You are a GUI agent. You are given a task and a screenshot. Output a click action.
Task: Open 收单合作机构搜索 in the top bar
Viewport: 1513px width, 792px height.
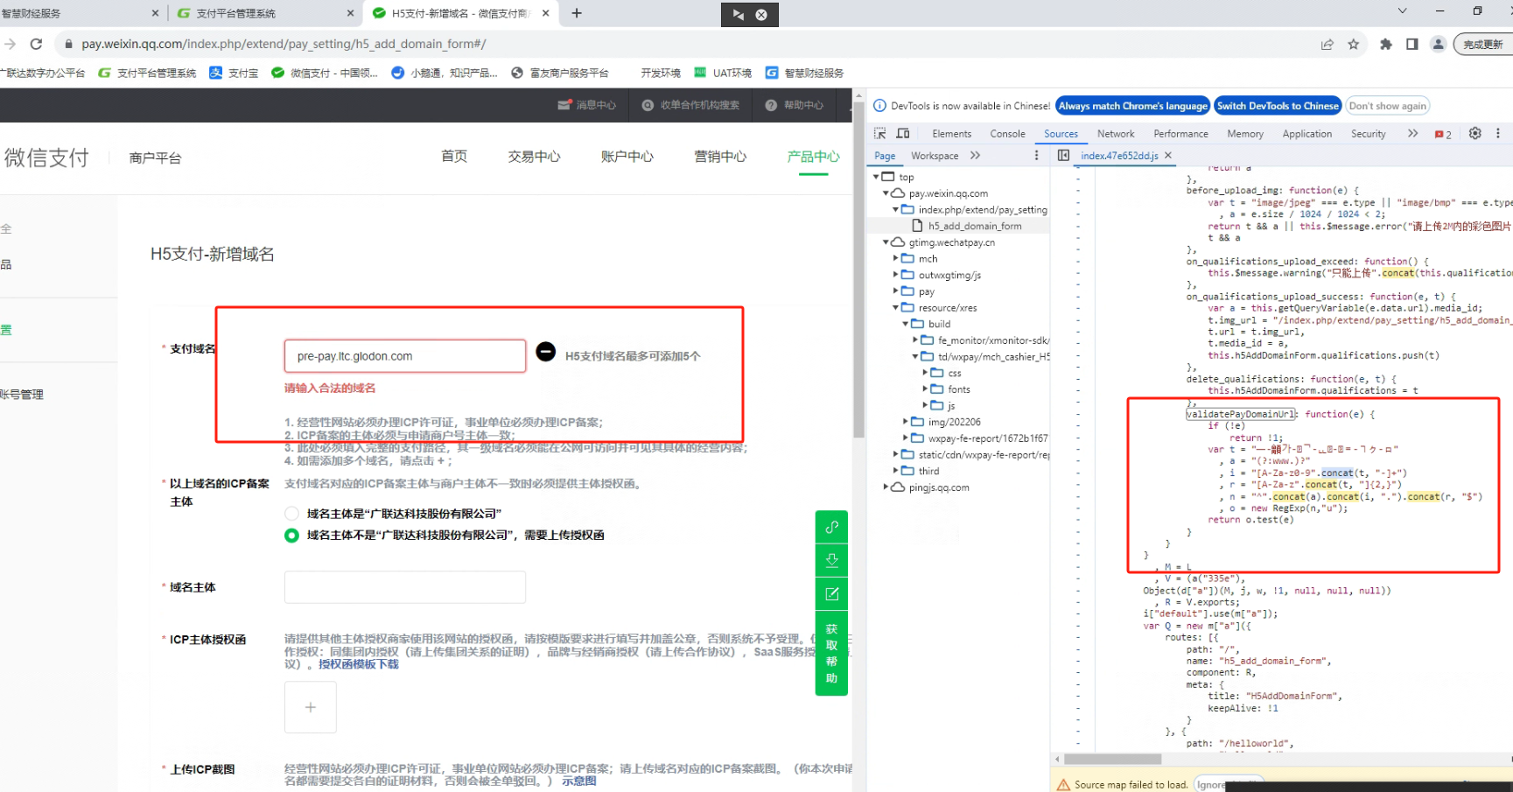coord(690,105)
